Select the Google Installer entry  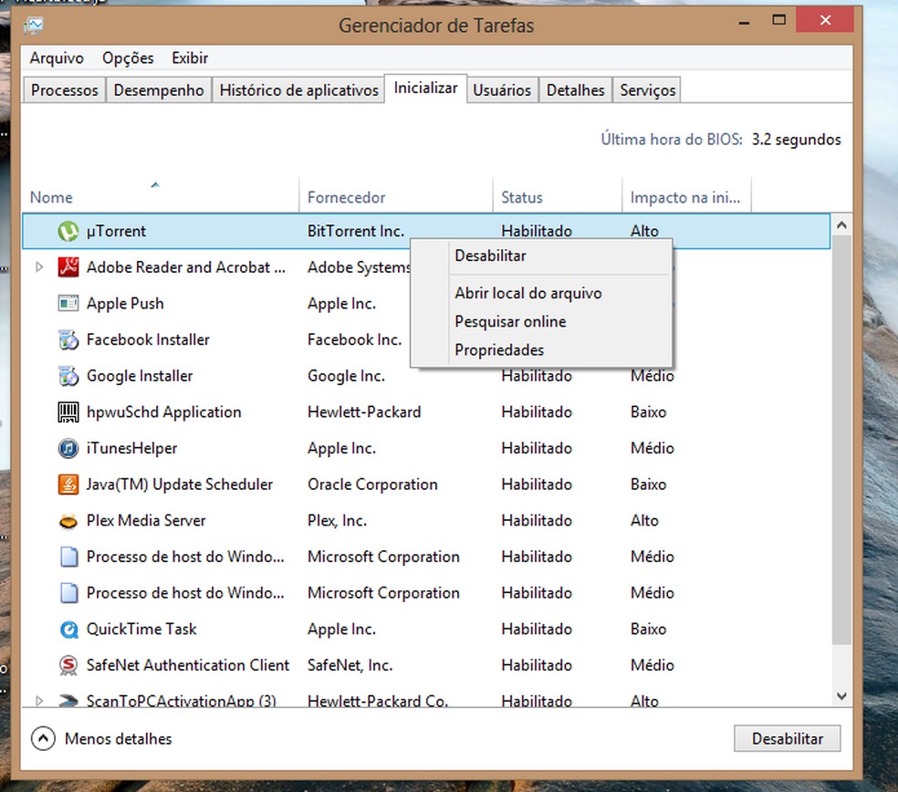pos(139,376)
